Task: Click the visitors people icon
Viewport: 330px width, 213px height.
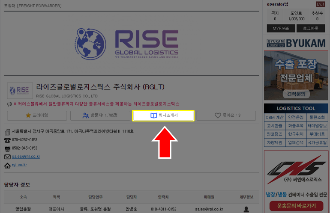Action: pos(86,115)
